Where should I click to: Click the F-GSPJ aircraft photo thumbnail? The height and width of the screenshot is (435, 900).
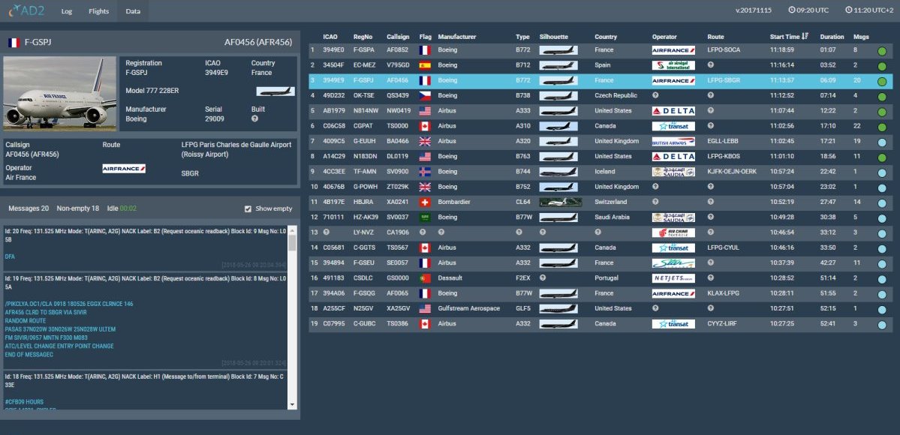(x=60, y=94)
